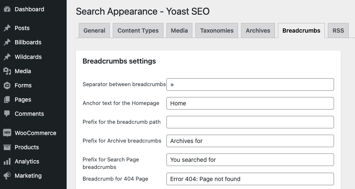Image resolution: width=355 pixels, height=189 pixels.
Task: Open the Wildcards menu item
Action: click(28, 57)
